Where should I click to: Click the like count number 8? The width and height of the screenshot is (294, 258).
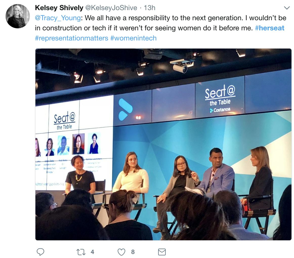click(133, 252)
